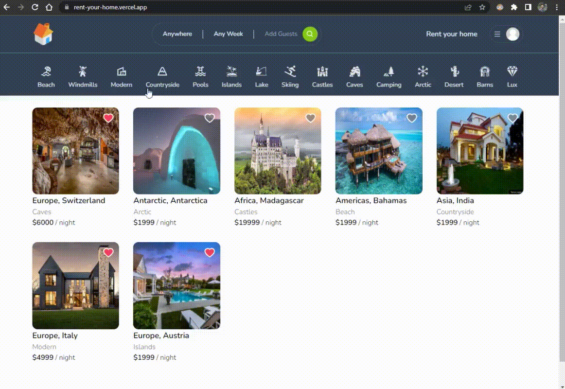Click the Africa, Madagascar listing title
Screen dimensions: 565x389
pos(269,201)
